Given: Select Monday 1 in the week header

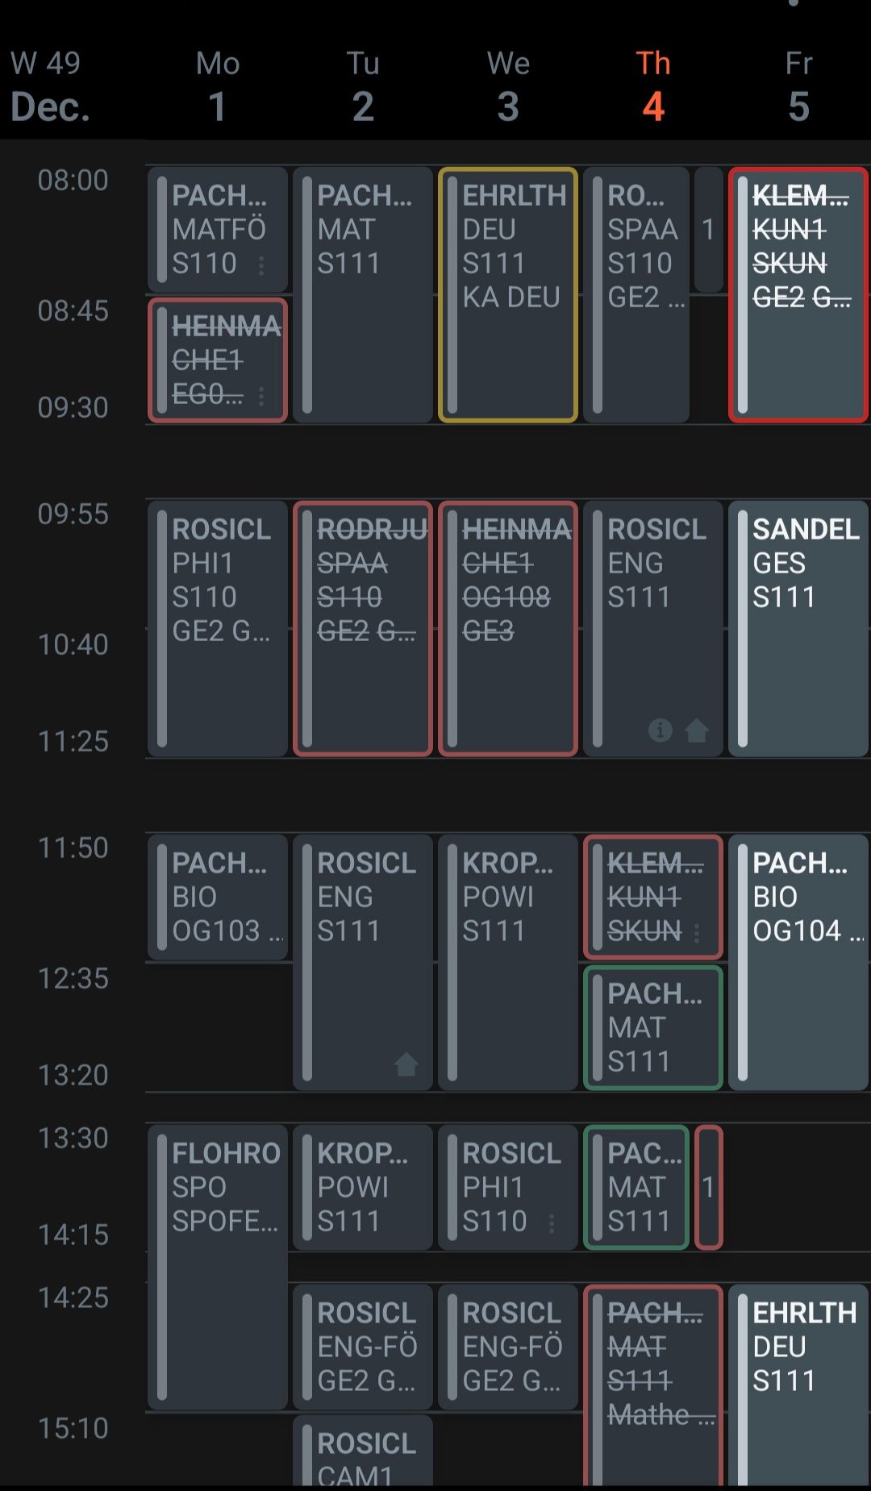Looking at the screenshot, I should [218, 87].
